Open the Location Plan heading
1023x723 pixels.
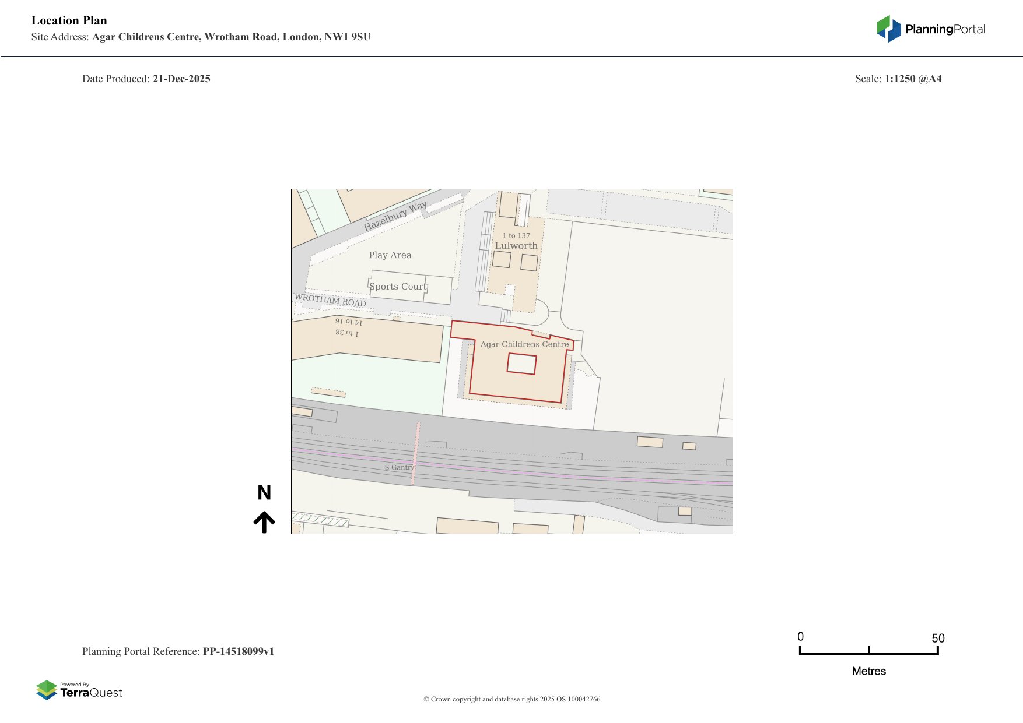(69, 20)
